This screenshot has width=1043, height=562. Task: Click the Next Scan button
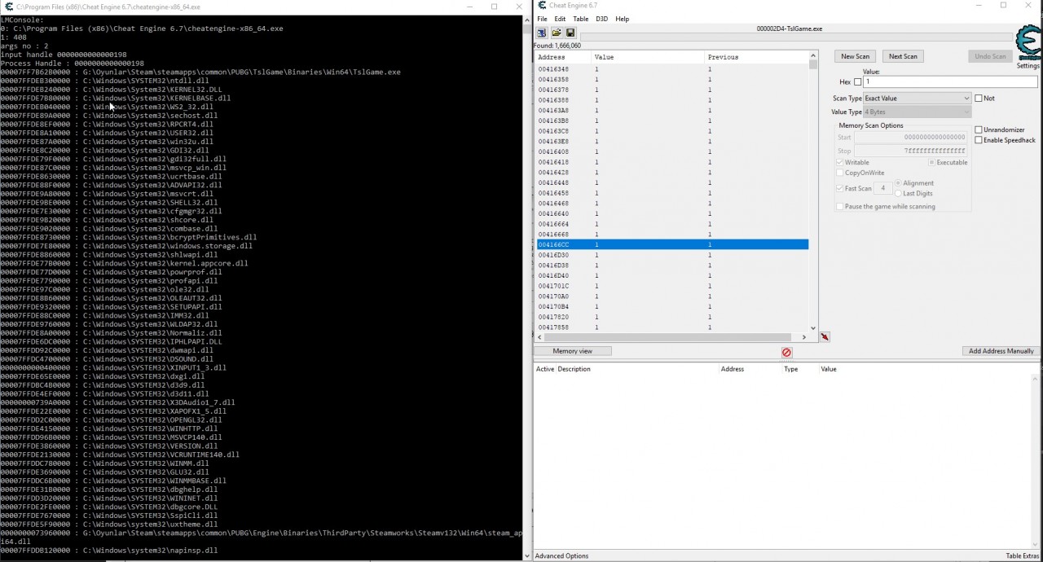tap(903, 56)
